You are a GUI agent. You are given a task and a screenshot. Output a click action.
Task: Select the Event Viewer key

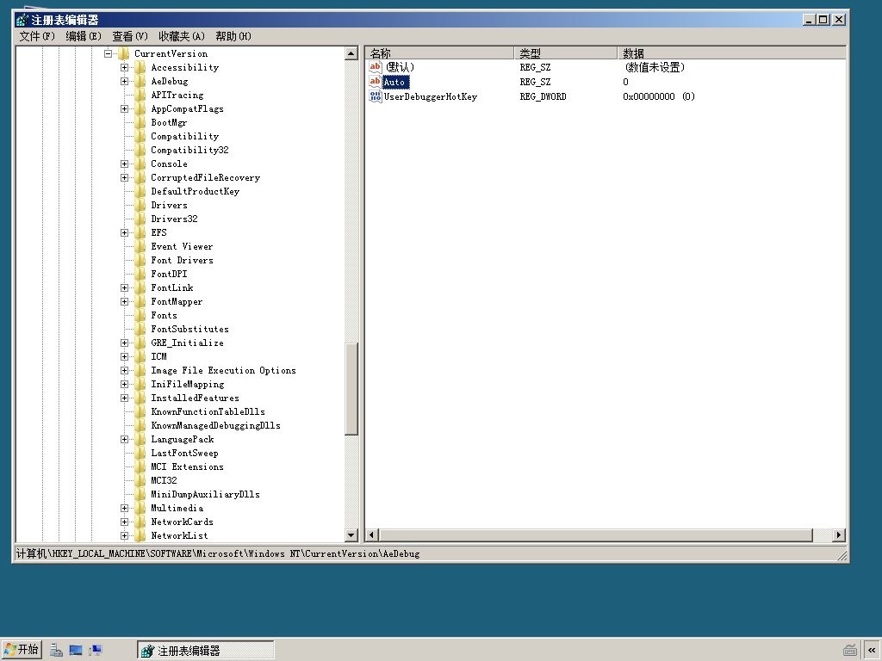(x=182, y=247)
